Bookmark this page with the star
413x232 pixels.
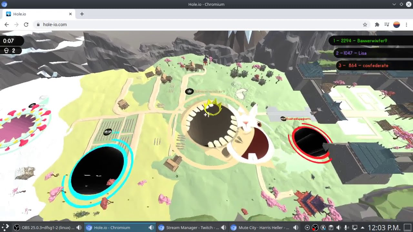pyautogui.click(x=365, y=24)
